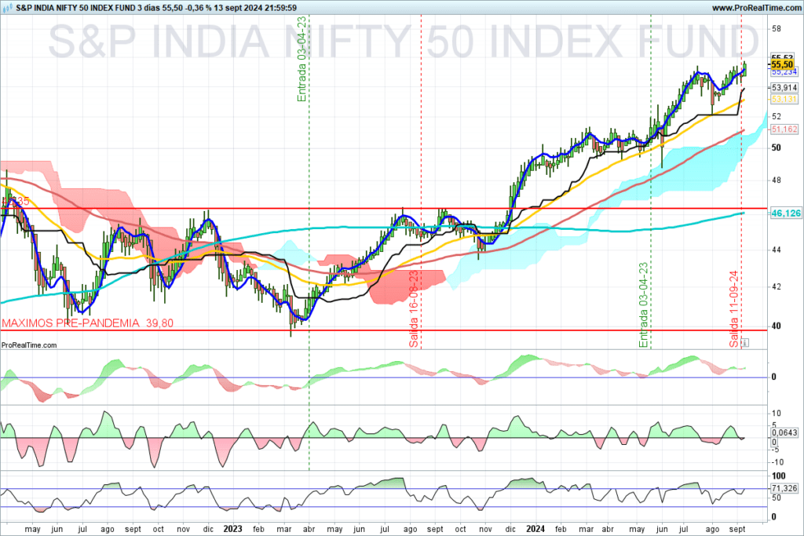Click the 'MAXIMOS PRE-PANDEMIA 39,80' annotation
This screenshot has width=804, height=536.
tap(88, 323)
